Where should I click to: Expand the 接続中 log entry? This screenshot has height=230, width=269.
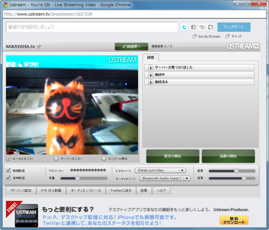pos(200,75)
